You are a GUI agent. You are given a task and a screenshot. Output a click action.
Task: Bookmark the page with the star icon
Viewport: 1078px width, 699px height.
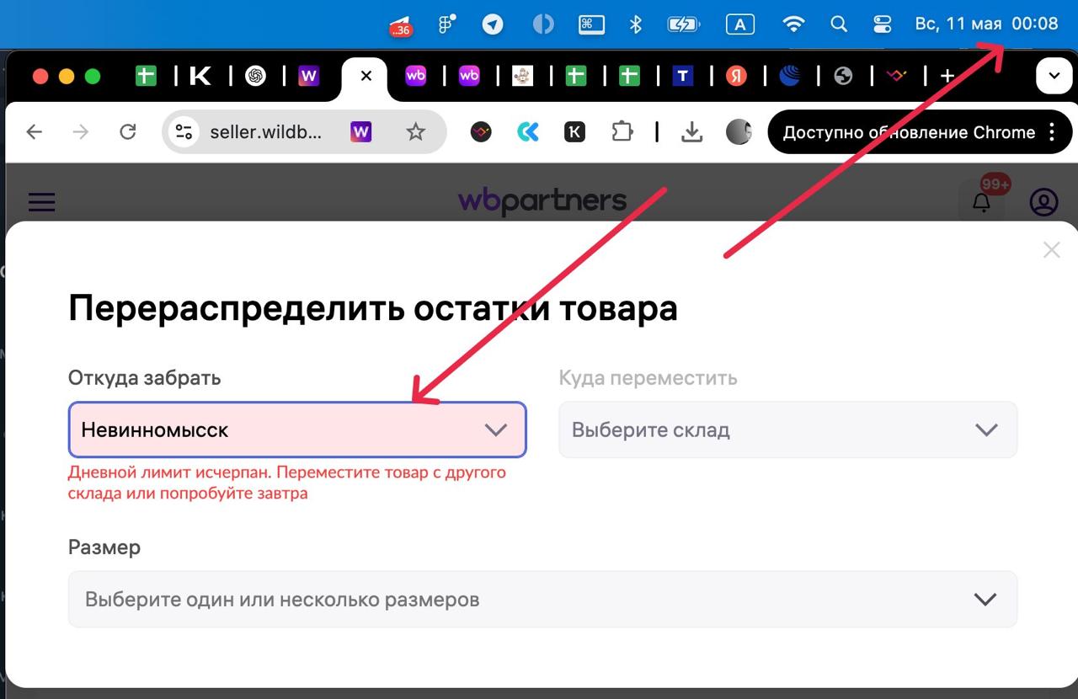[x=415, y=131]
